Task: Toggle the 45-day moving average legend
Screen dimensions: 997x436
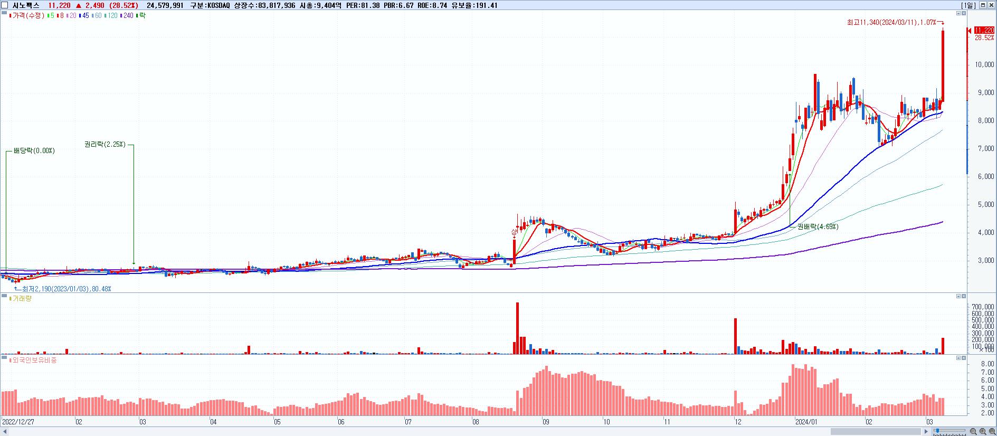Action: (84, 15)
